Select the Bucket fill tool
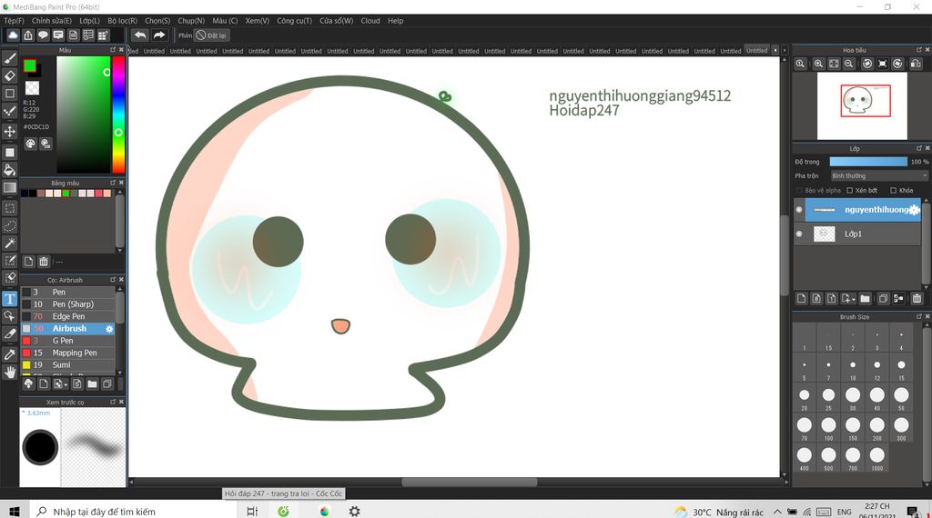This screenshot has width=932, height=518. coord(9,170)
